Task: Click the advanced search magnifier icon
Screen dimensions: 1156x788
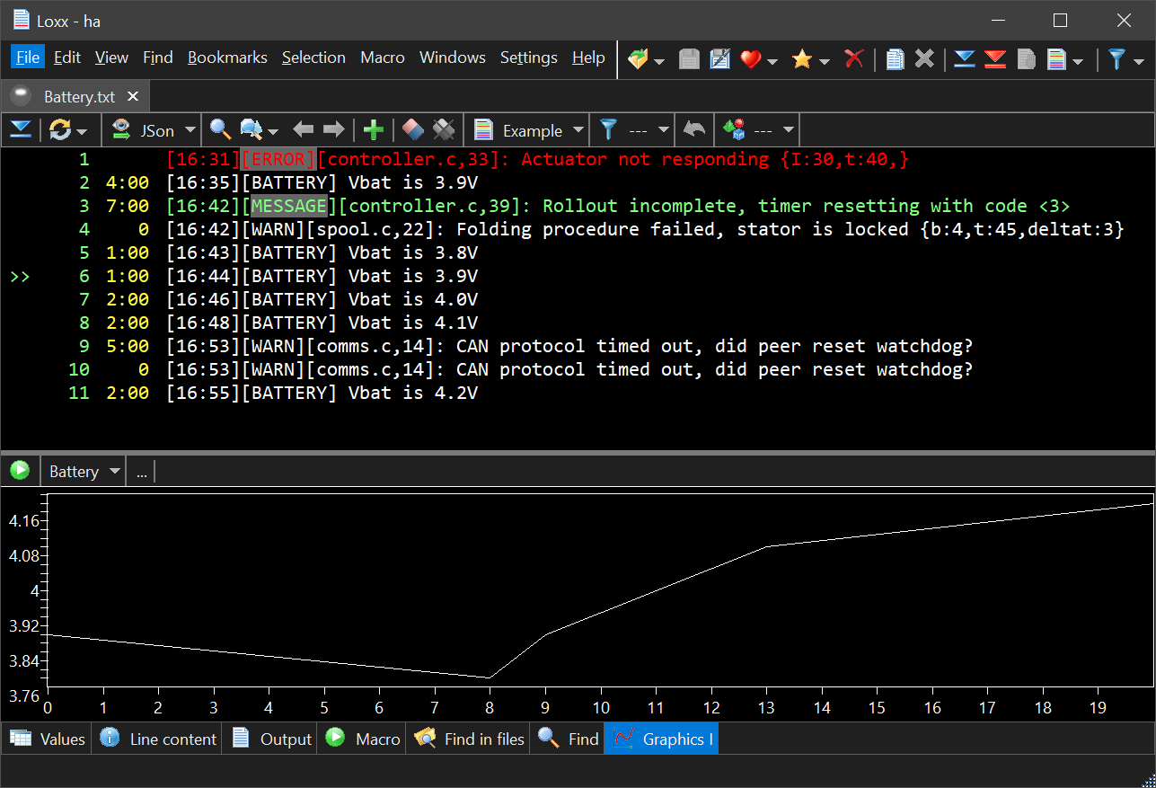Action: 251,130
